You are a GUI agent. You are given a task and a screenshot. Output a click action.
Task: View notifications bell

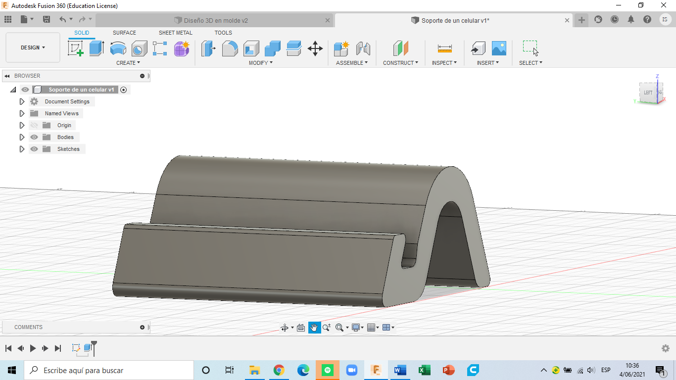pos(631,19)
